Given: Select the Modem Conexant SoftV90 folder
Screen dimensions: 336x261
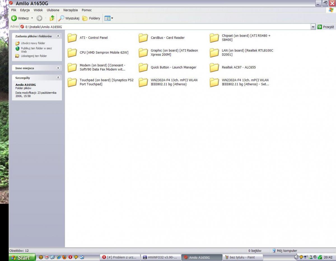Looking at the screenshot, I should coord(97,67).
